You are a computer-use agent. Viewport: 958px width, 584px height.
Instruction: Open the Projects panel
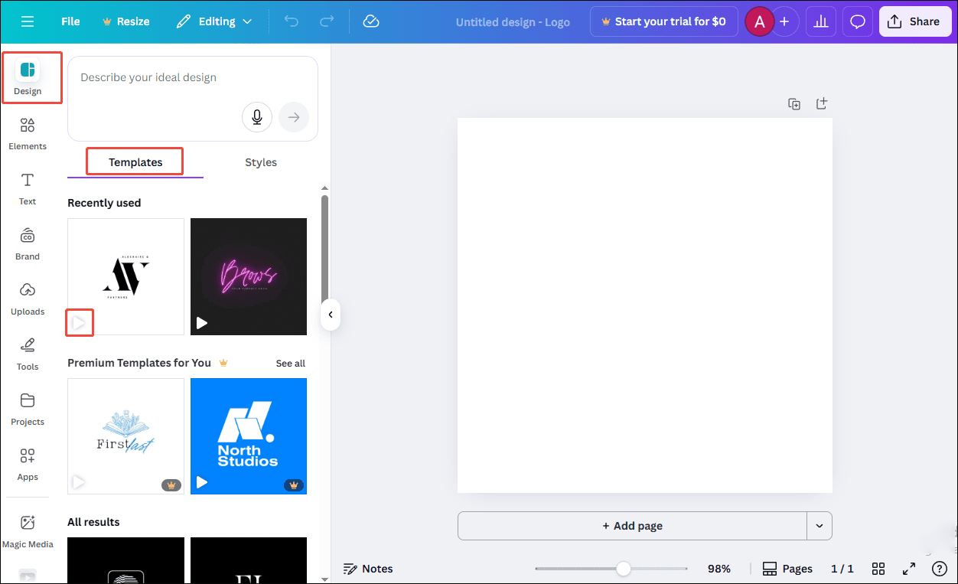(28, 409)
